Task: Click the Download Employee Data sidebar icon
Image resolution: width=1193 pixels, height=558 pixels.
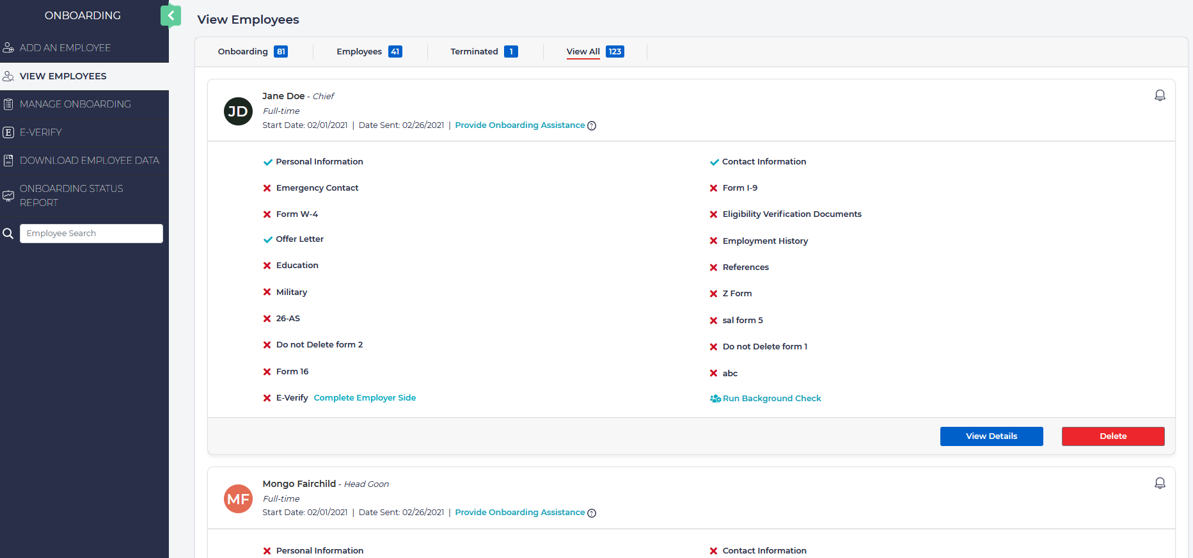Action: click(8, 161)
